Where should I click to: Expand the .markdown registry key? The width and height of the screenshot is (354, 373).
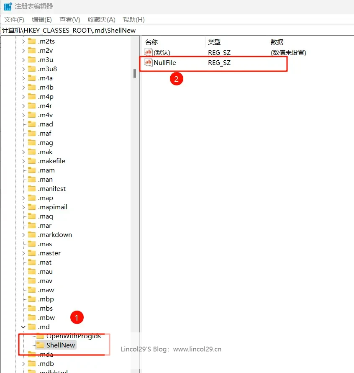click(23, 235)
